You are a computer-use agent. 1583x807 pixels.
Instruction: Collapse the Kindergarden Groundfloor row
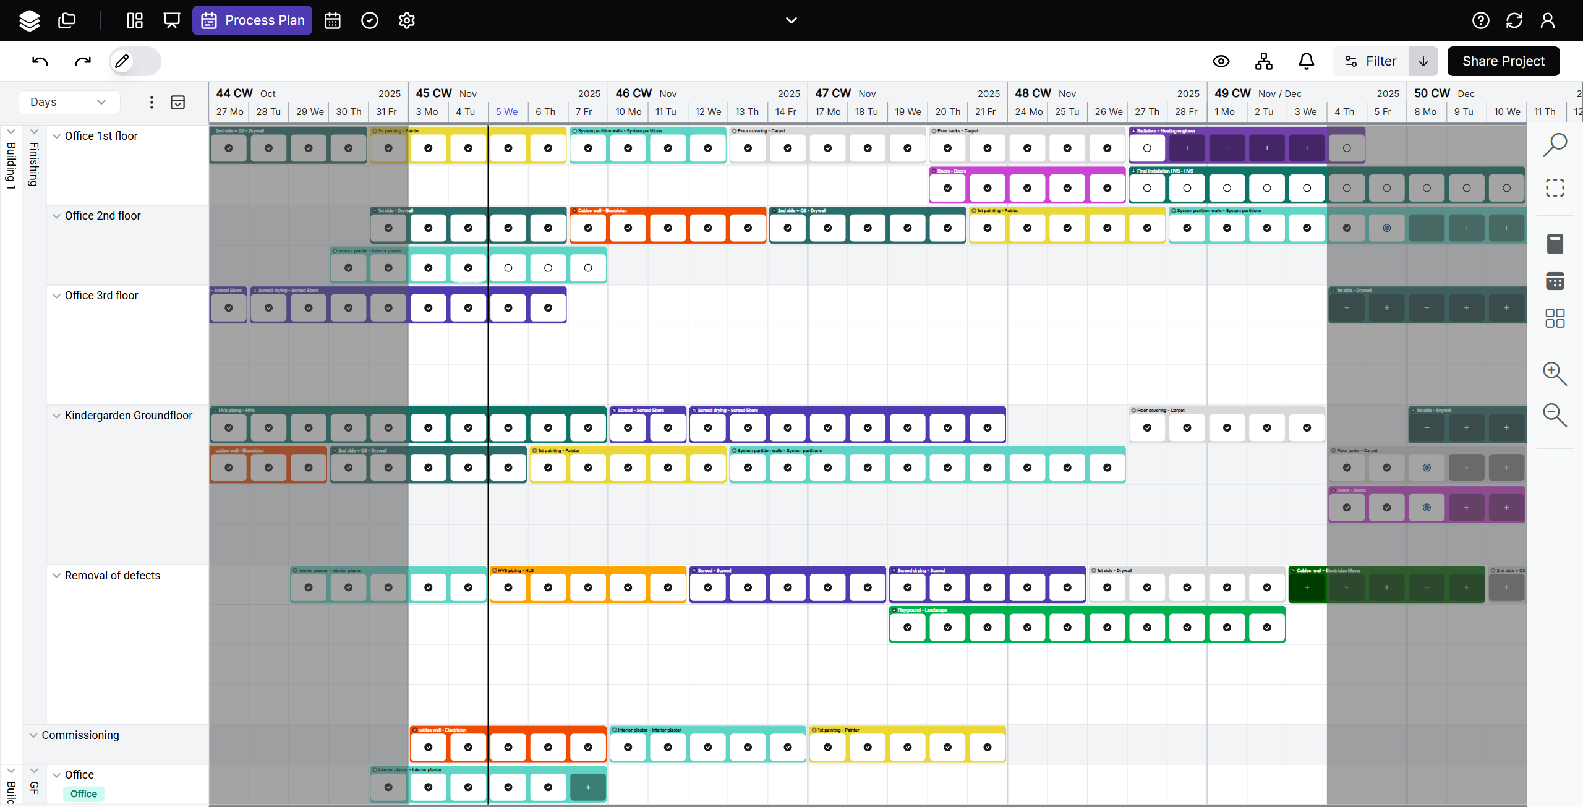(56, 416)
